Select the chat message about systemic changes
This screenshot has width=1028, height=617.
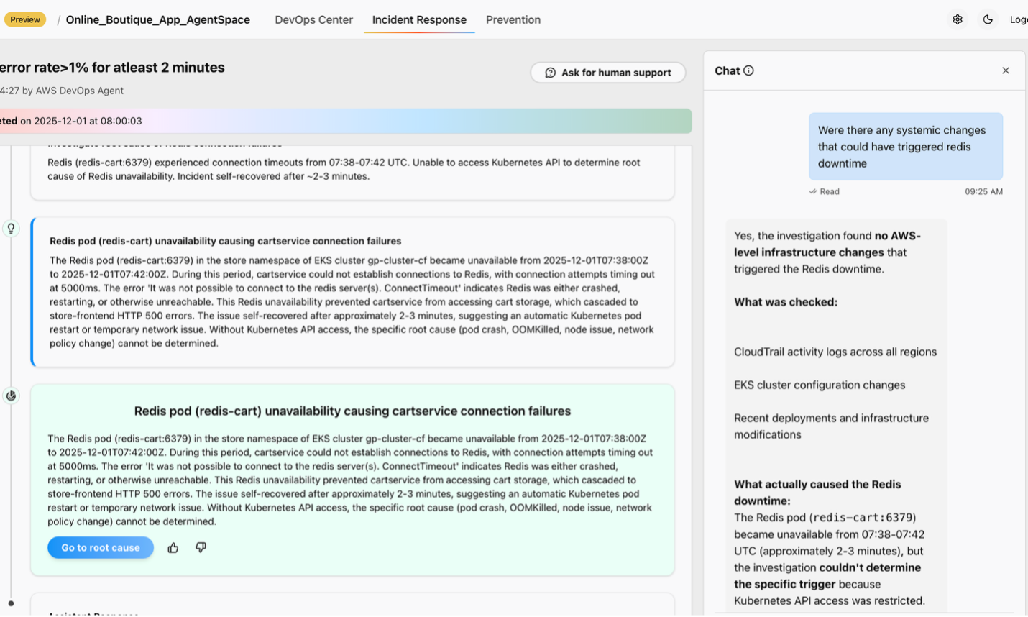pos(906,146)
